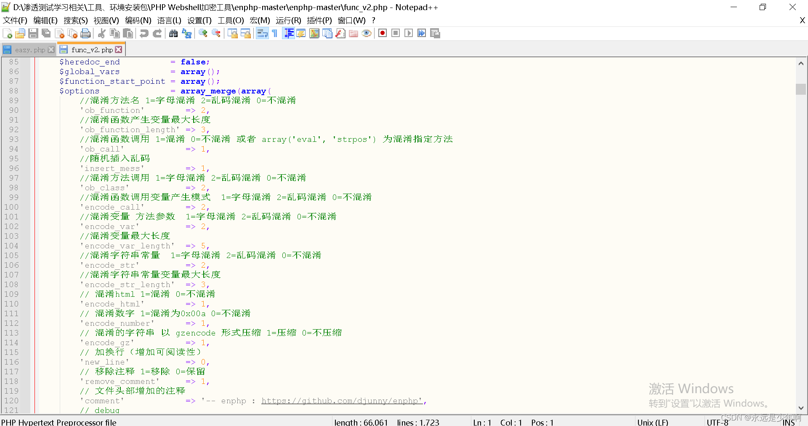Undo the last edit via toolbar
The height and width of the screenshot is (426, 808).
point(144,33)
